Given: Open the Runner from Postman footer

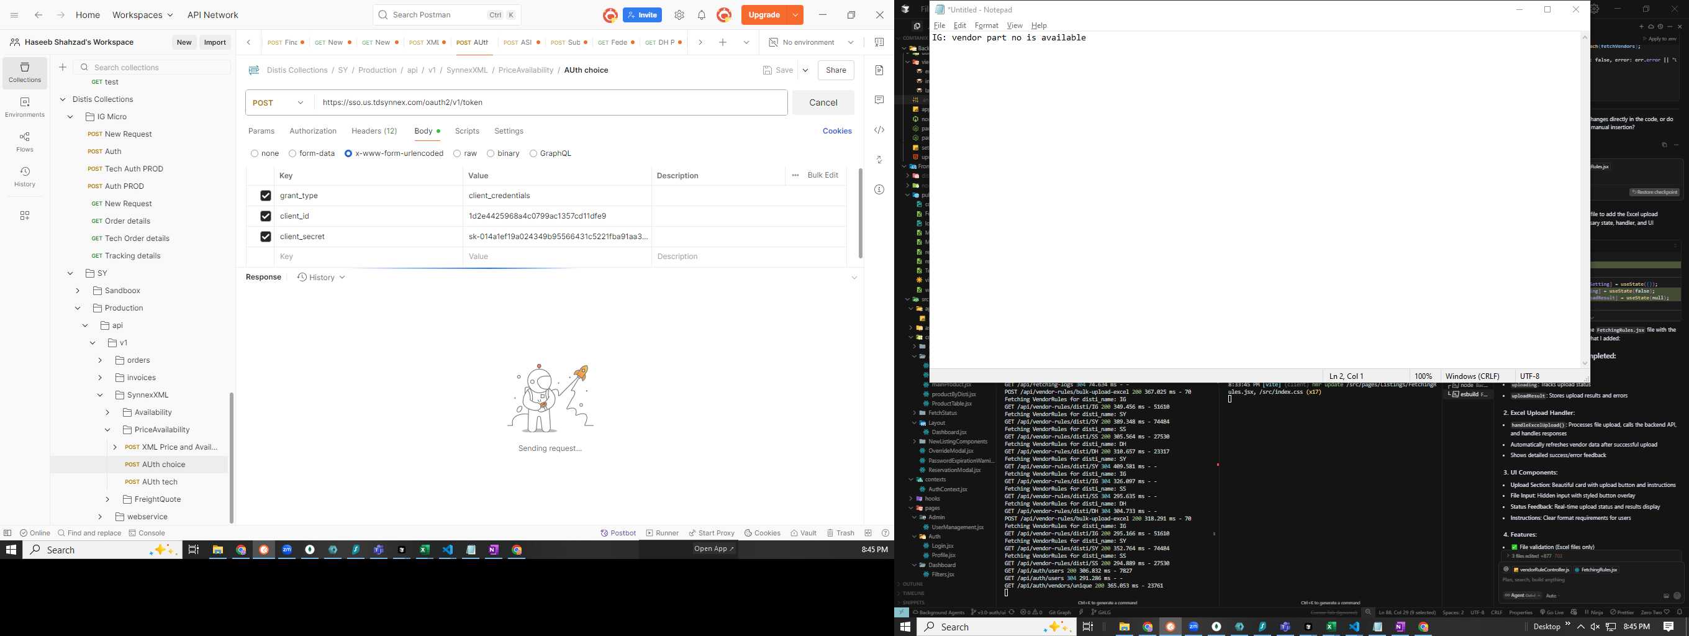Looking at the screenshot, I should (662, 533).
